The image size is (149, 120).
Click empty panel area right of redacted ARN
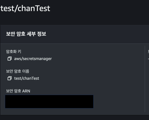(118, 101)
